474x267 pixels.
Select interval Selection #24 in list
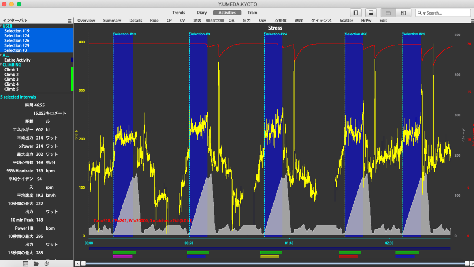(37, 36)
